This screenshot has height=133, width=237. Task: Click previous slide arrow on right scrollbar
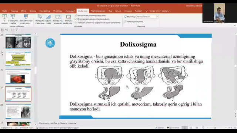tap(236, 114)
